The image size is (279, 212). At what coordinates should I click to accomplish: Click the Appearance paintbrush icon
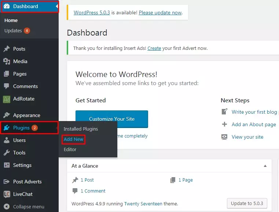click(7, 115)
